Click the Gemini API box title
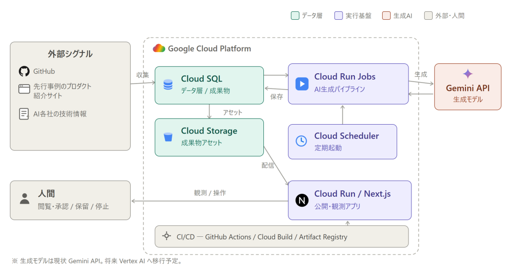 (467, 88)
